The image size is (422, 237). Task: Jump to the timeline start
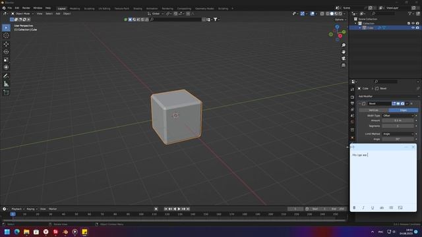166,209
